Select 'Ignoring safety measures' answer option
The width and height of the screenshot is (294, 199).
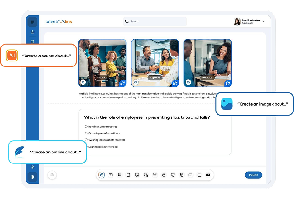[86, 126]
